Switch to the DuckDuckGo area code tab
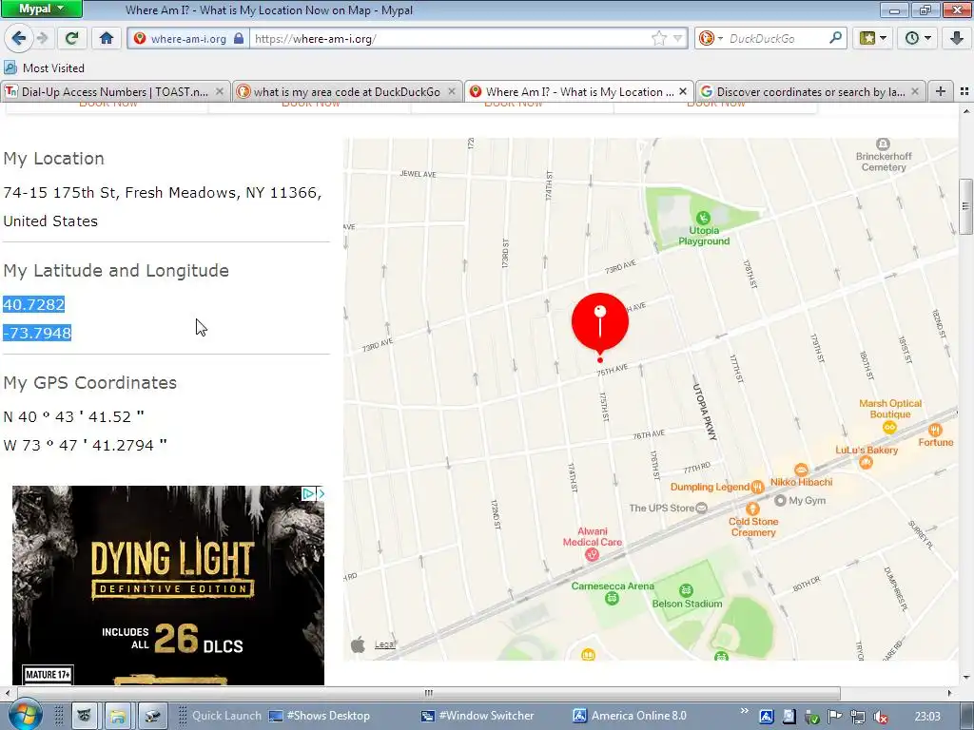 [x=347, y=92]
